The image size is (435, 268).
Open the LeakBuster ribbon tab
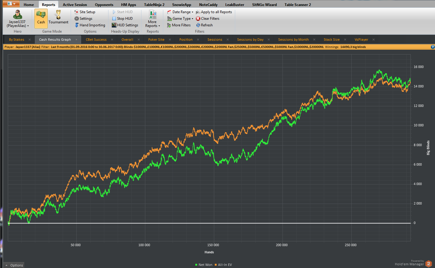click(x=234, y=4)
